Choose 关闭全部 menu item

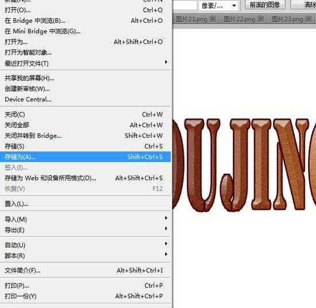click(85, 125)
